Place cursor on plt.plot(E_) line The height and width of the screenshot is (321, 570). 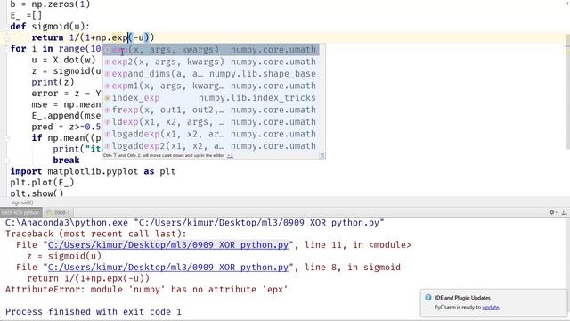(42, 182)
